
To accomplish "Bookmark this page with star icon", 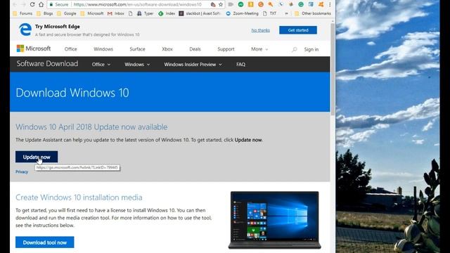I will [221, 5].
